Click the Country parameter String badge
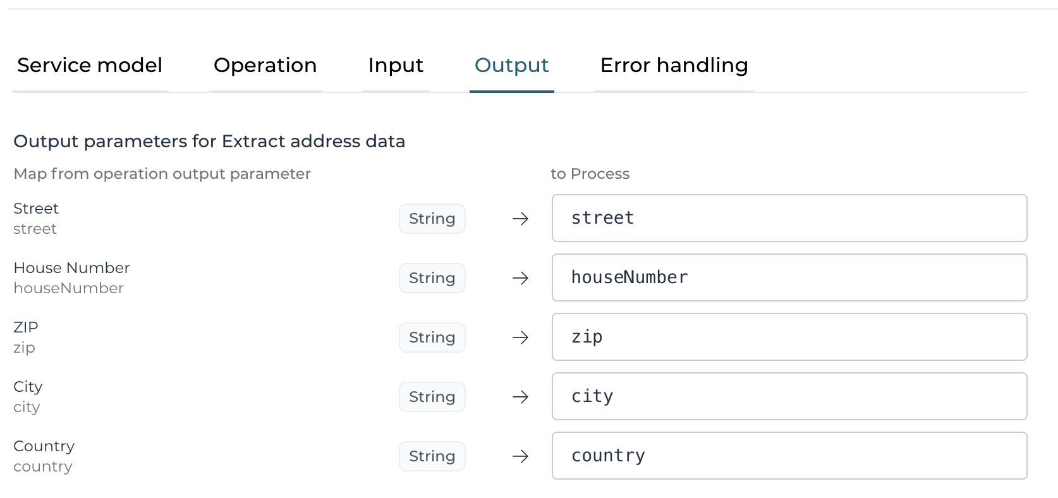This screenshot has width=1058, height=498. coord(432,456)
